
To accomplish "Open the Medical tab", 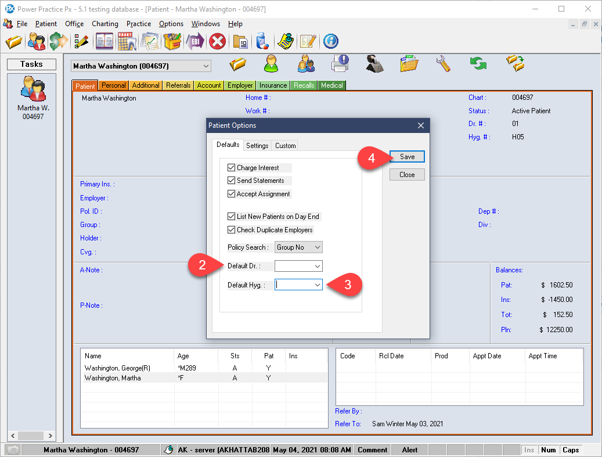I will [x=331, y=85].
